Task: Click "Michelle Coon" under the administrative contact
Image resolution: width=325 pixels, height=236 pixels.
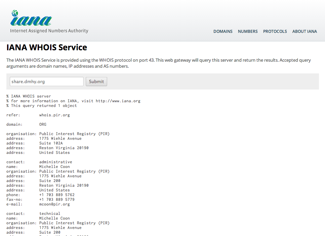Action: (x=54, y=167)
